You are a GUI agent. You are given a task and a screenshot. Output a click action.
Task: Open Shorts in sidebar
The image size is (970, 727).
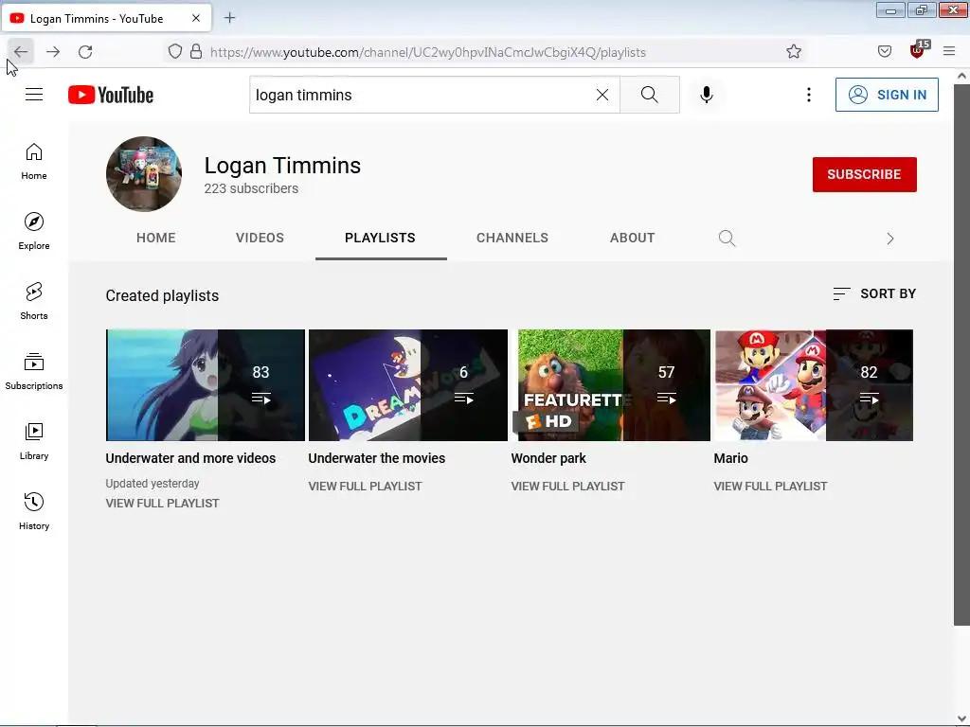34,301
